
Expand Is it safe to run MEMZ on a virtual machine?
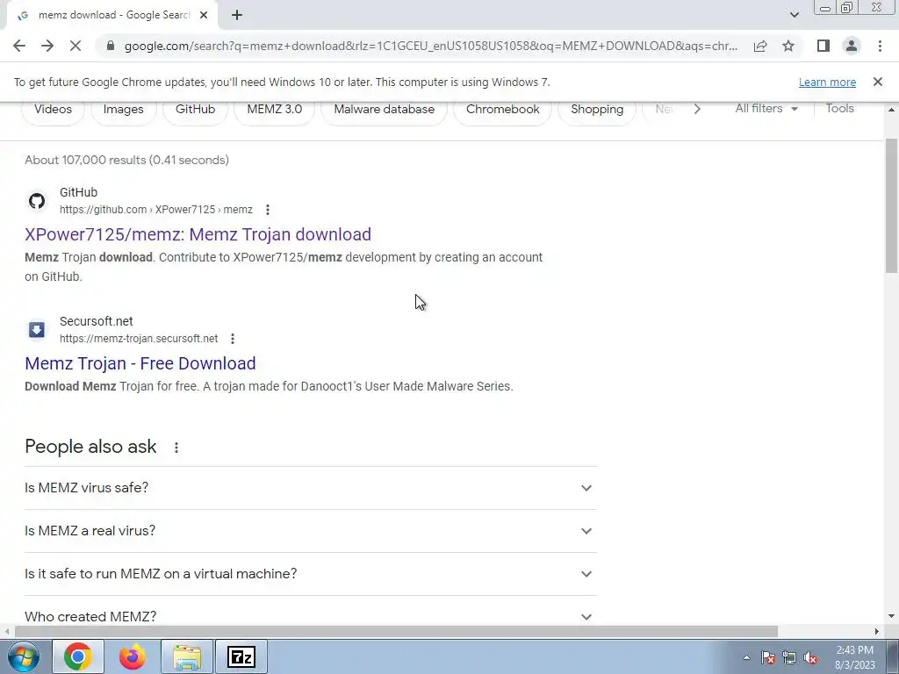click(x=310, y=574)
